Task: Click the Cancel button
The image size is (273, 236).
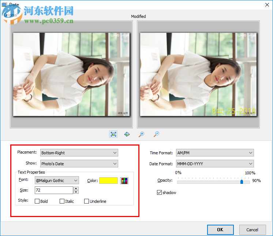Action: coord(253,230)
